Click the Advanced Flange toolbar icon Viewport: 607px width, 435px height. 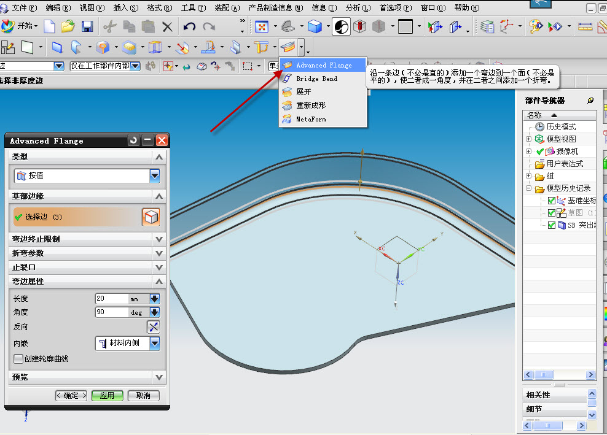(288, 47)
